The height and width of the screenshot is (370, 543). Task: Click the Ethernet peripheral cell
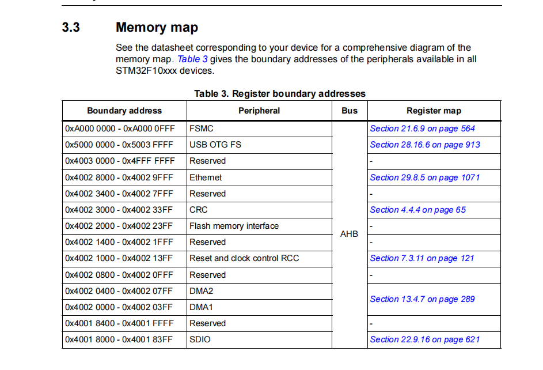259,178
